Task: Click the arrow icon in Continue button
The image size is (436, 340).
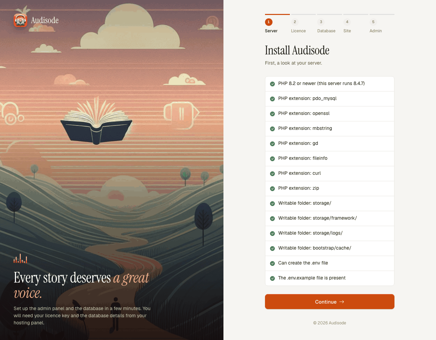Action: coord(342,302)
